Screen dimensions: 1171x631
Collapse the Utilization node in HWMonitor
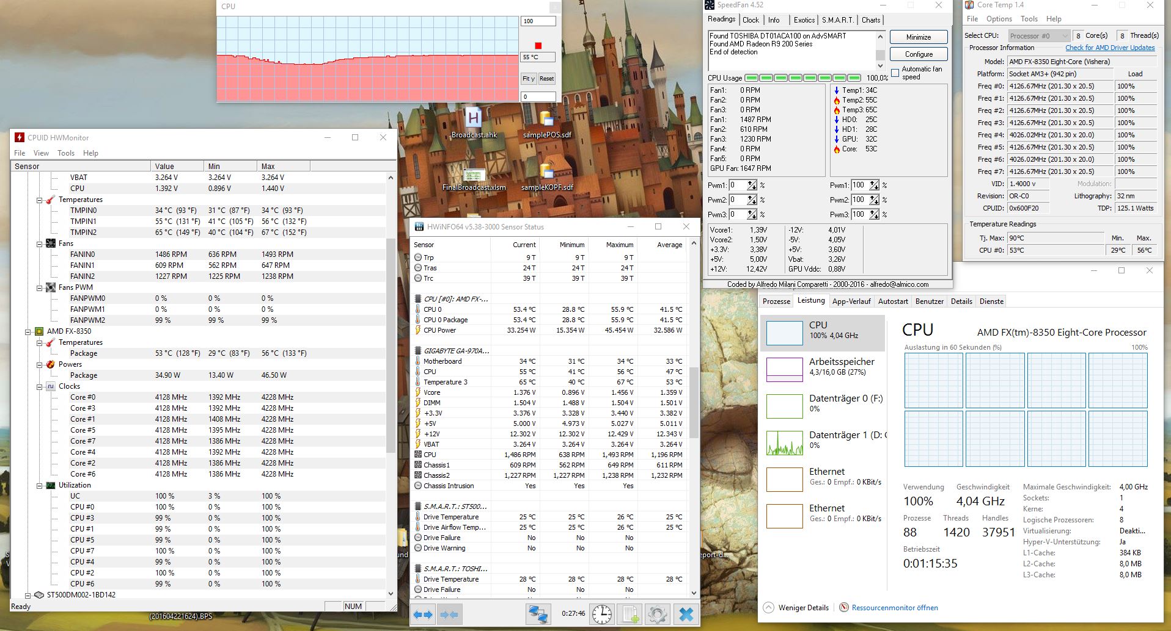(x=39, y=486)
